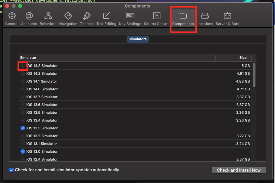The width and height of the screenshot is (275, 183).
Task: Select the iOS 13.3 Simulator row name
Action: pyautogui.click(x=42, y=128)
